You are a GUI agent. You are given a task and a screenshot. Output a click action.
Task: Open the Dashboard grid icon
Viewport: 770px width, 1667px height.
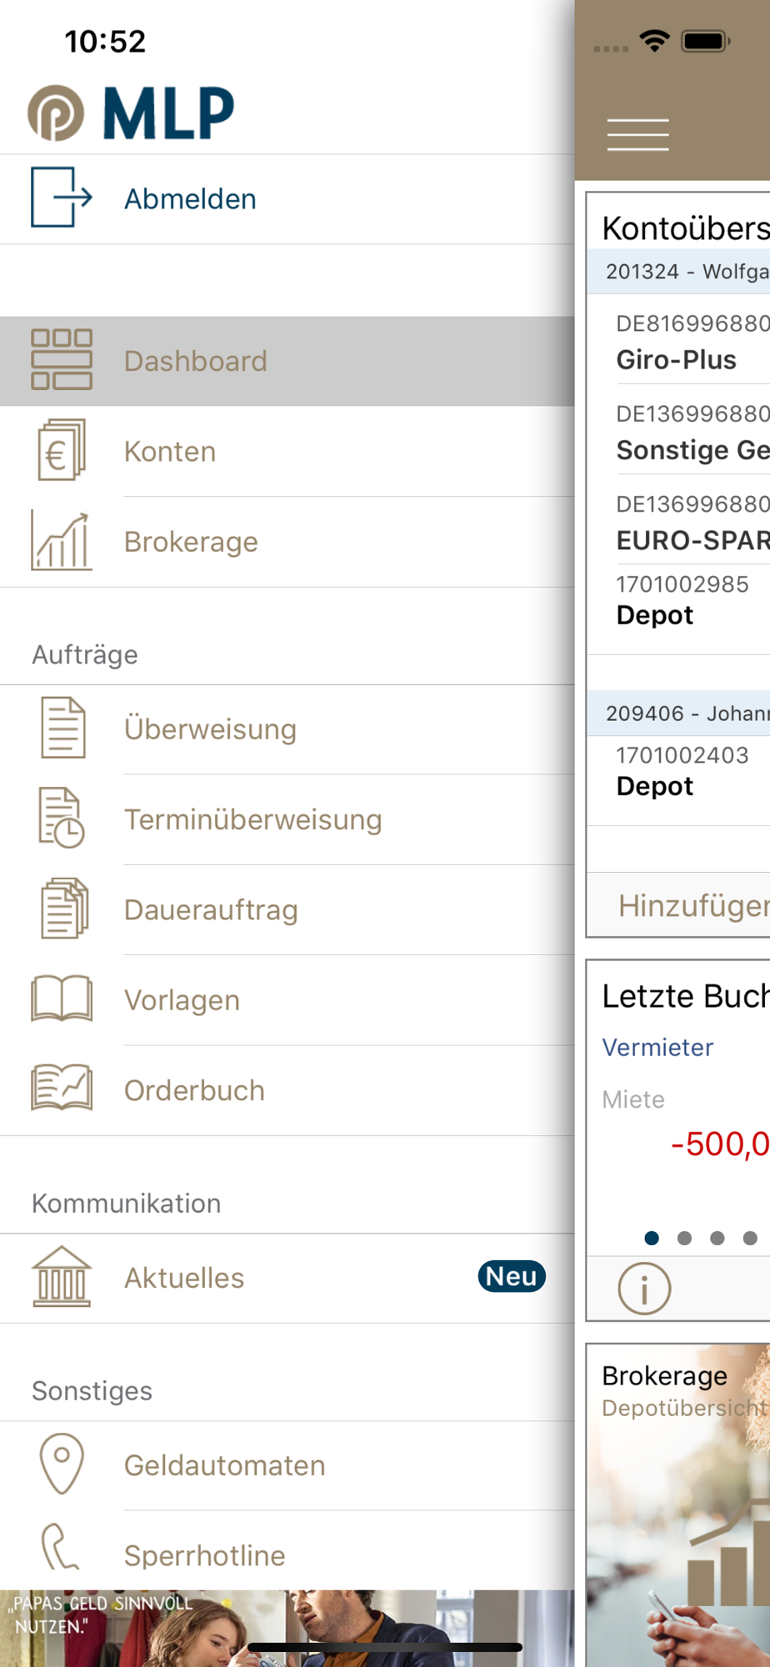pyautogui.click(x=61, y=360)
